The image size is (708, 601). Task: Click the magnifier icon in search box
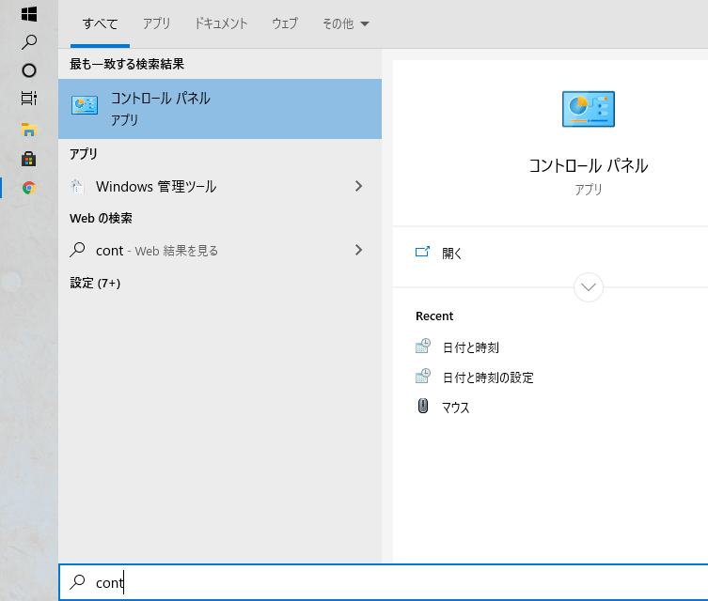(x=78, y=582)
